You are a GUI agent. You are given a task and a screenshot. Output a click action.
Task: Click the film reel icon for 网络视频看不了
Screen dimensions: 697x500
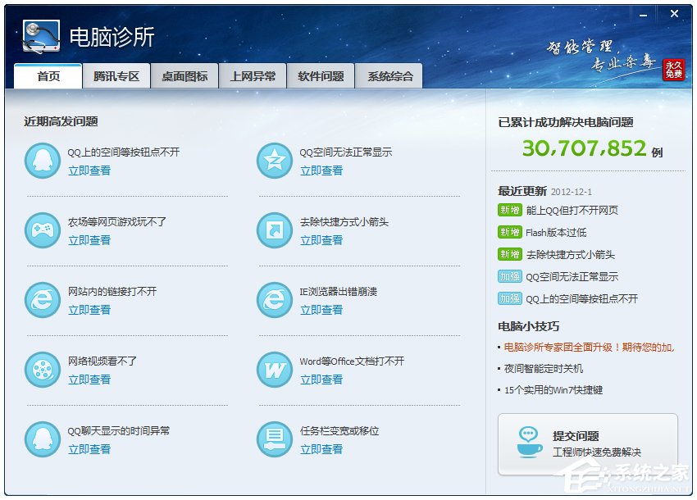[43, 369]
